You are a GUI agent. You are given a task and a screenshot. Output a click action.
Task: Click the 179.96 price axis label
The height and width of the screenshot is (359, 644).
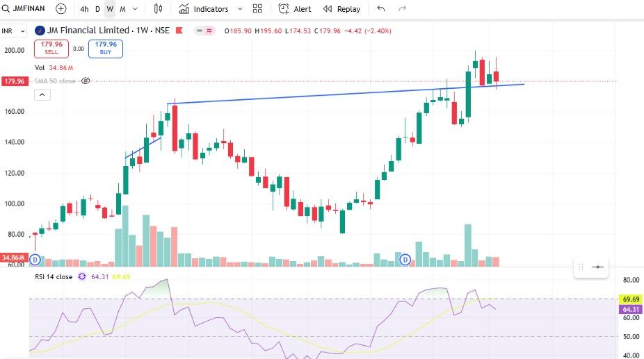pyautogui.click(x=15, y=81)
